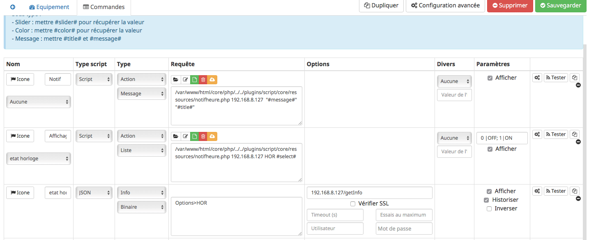Click the red trash icon in the Affichage row
This screenshot has width=589, height=240.
(203, 136)
